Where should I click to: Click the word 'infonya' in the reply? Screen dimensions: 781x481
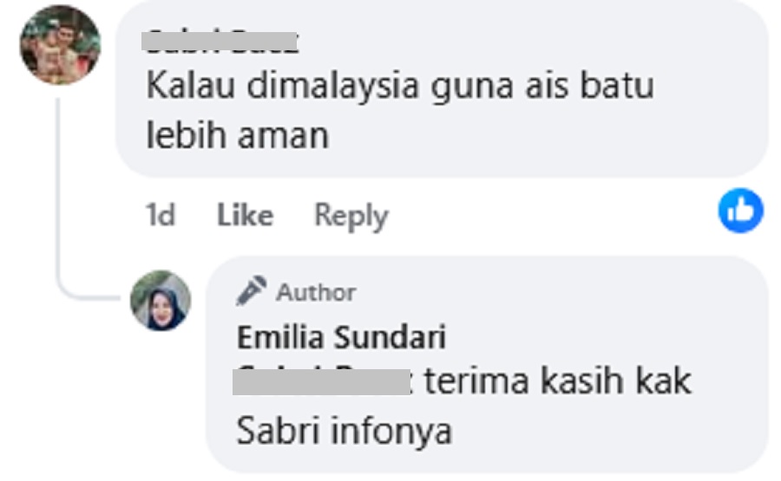coord(391,432)
